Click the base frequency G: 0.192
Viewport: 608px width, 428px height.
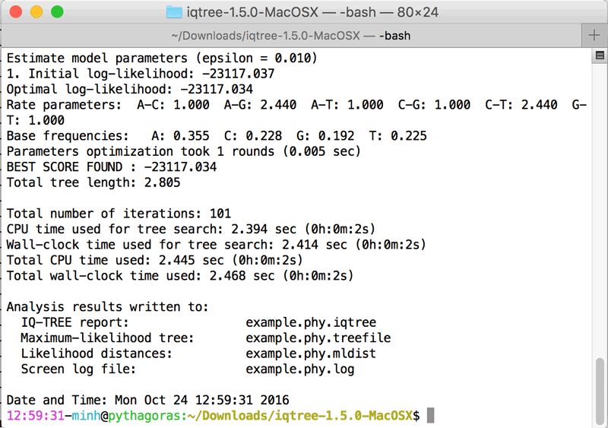pyautogui.click(x=325, y=136)
